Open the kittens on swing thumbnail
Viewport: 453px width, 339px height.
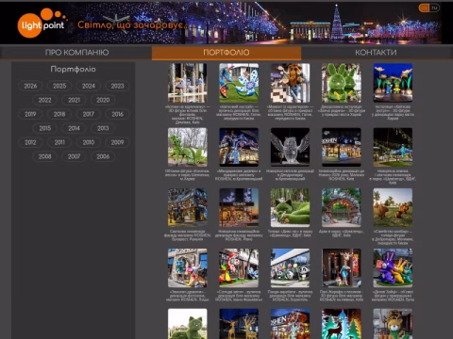click(x=188, y=83)
